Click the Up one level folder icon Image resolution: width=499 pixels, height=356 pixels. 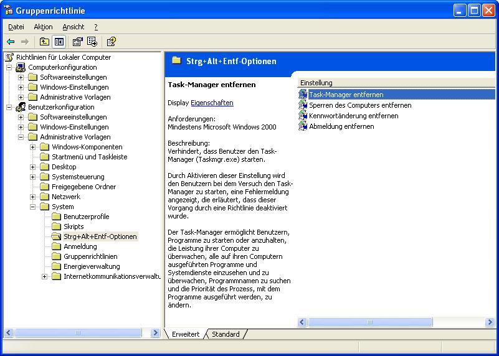click(x=44, y=42)
